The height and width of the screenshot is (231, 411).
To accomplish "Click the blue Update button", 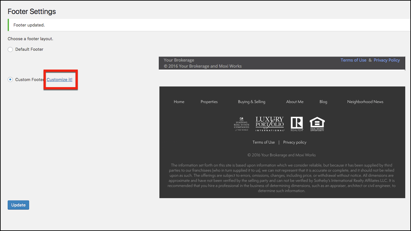I will [x=18, y=205].
